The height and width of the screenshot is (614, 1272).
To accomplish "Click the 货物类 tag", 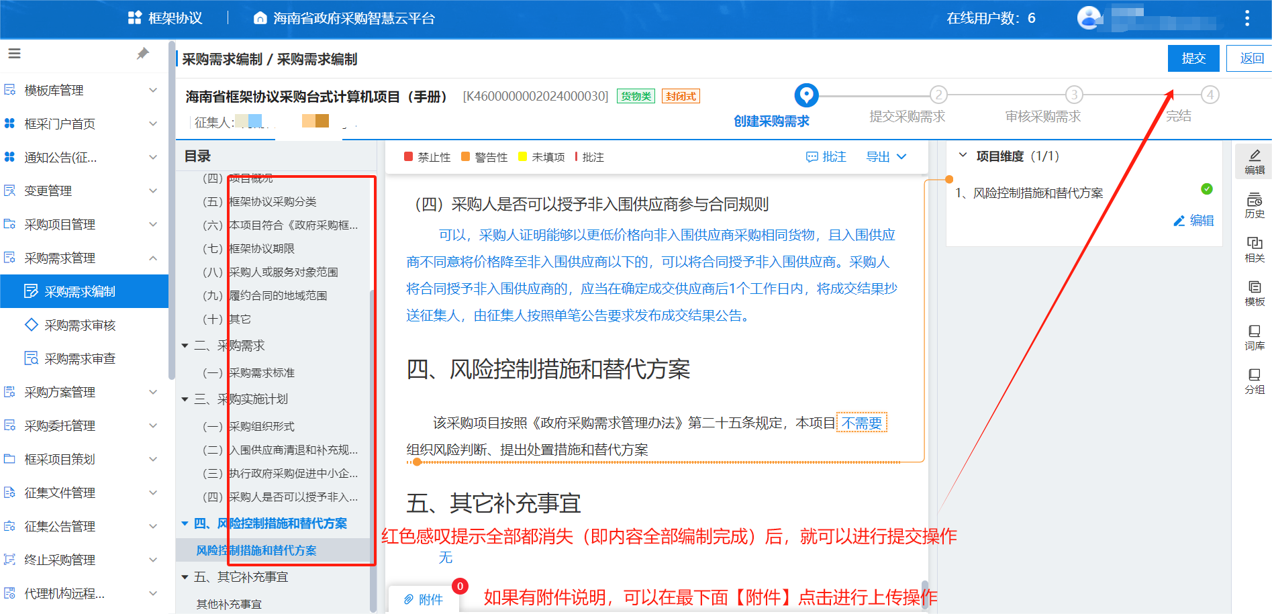I will tap(636, 96).
